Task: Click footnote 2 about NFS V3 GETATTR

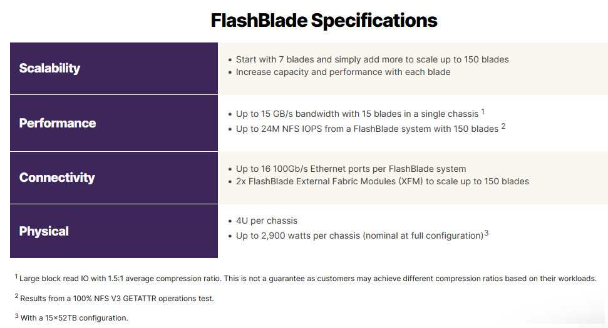Action: [115, 298]
